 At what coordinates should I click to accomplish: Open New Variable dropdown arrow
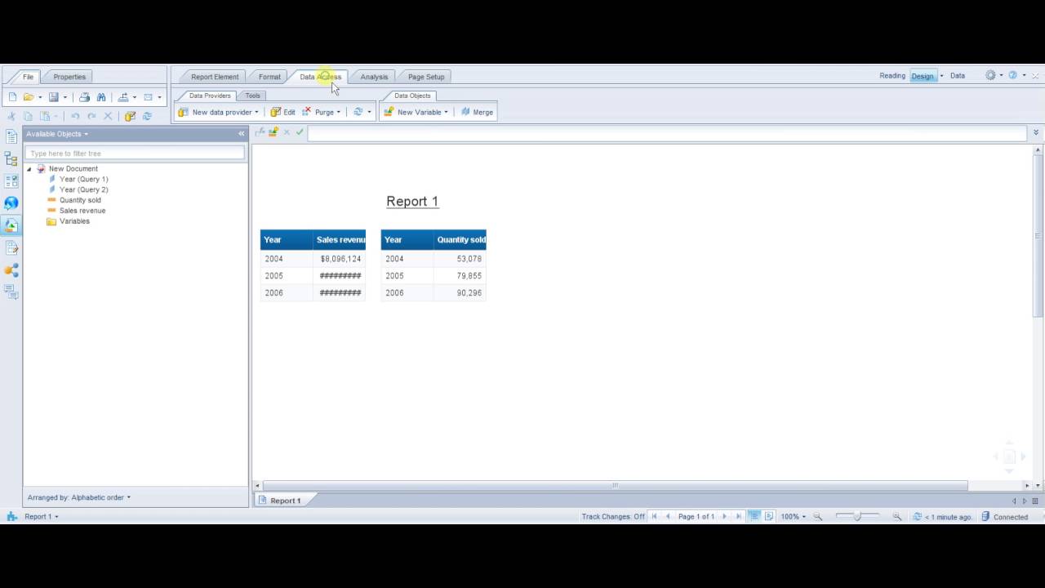click(x=446, y=112)
